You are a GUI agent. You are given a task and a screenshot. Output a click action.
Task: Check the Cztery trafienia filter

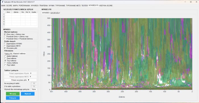tap(5, 63)
